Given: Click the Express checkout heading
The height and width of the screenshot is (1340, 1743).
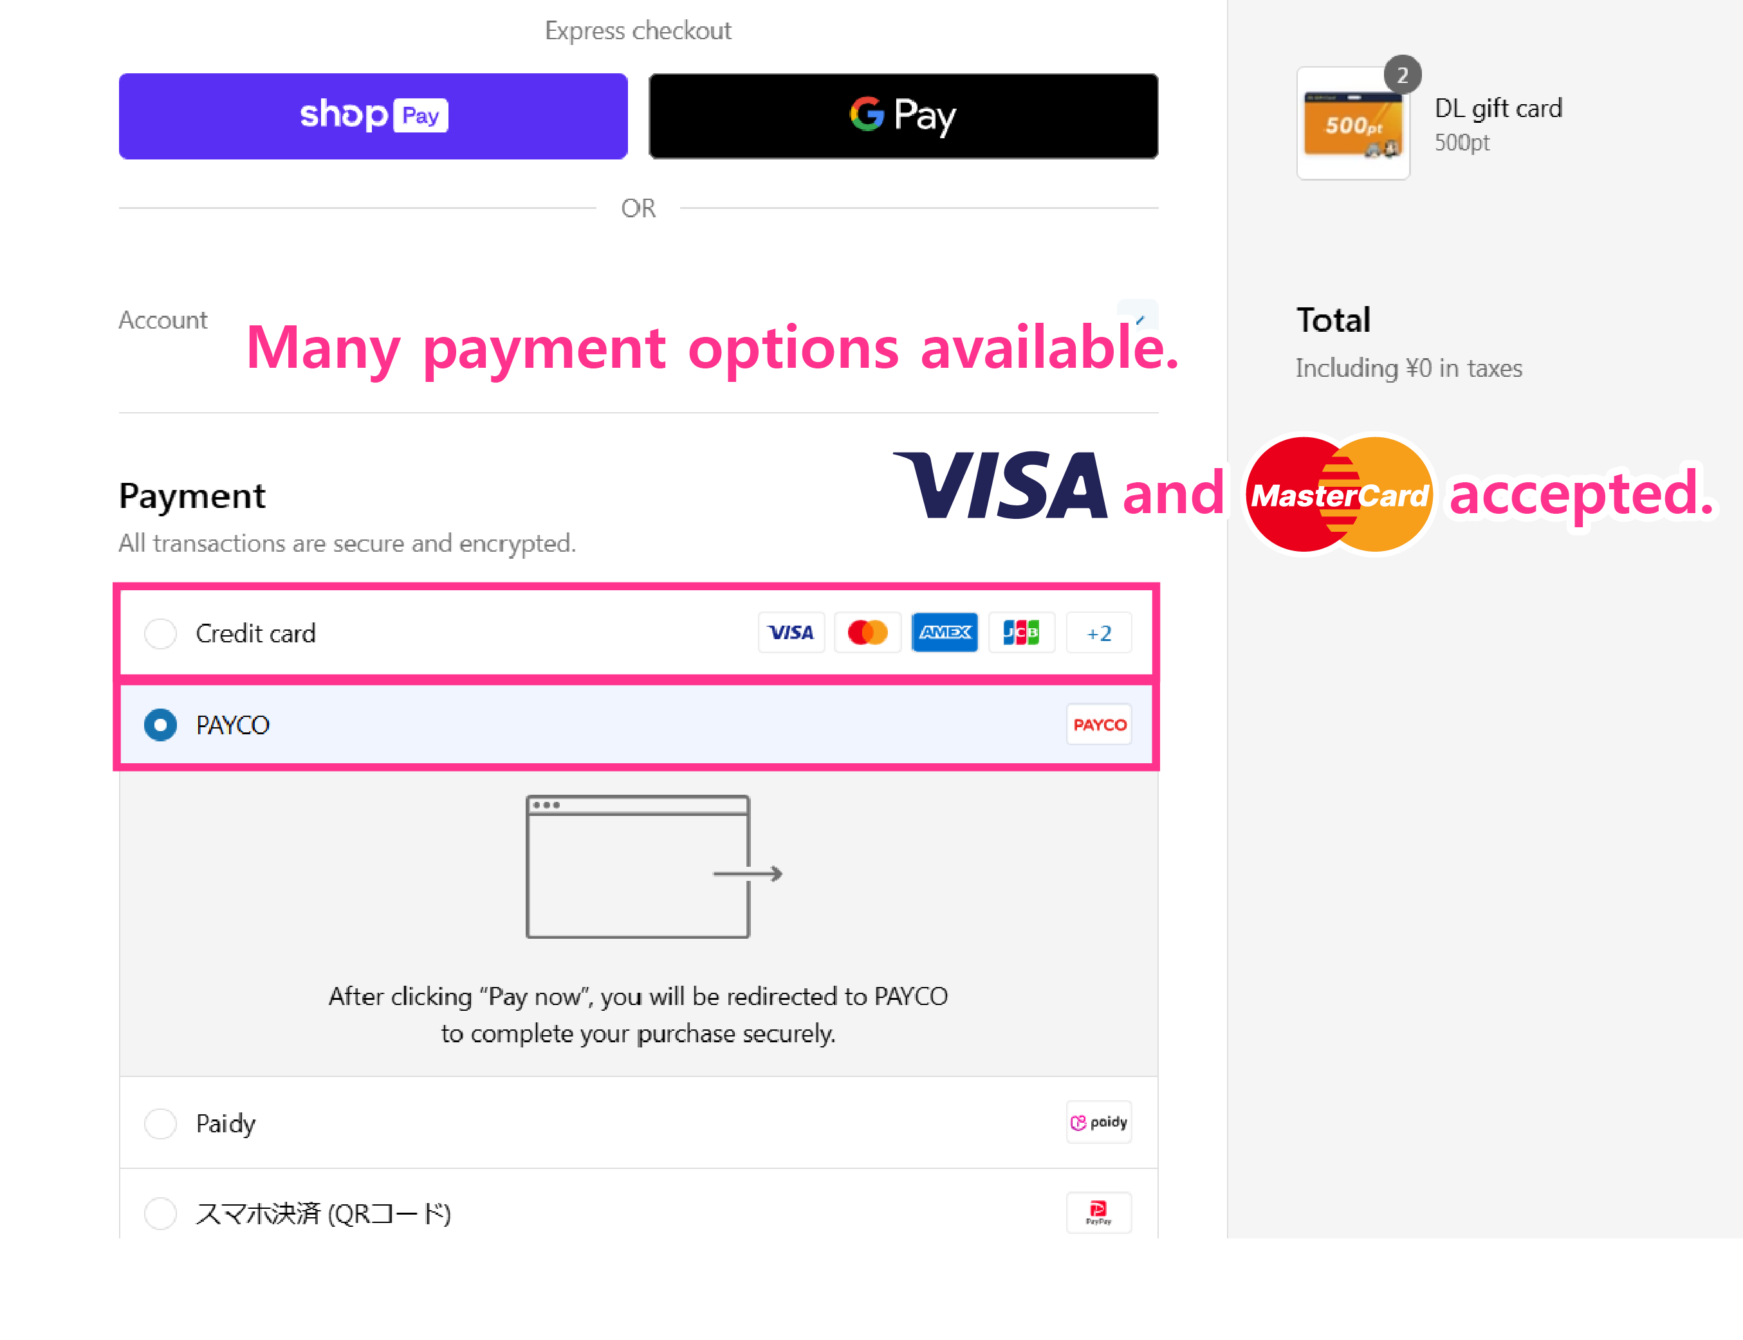Looking at the screenshot, I should tap(638, 30).
